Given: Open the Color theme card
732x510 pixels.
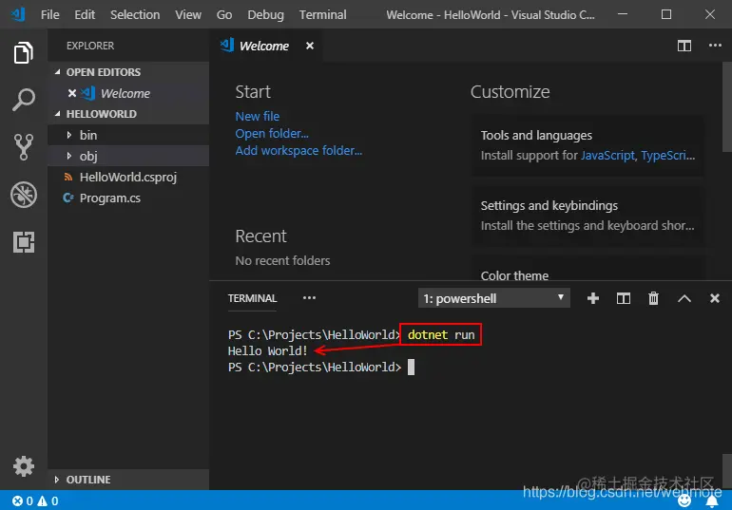Looking at the screenshot, I should pos(588,270).
